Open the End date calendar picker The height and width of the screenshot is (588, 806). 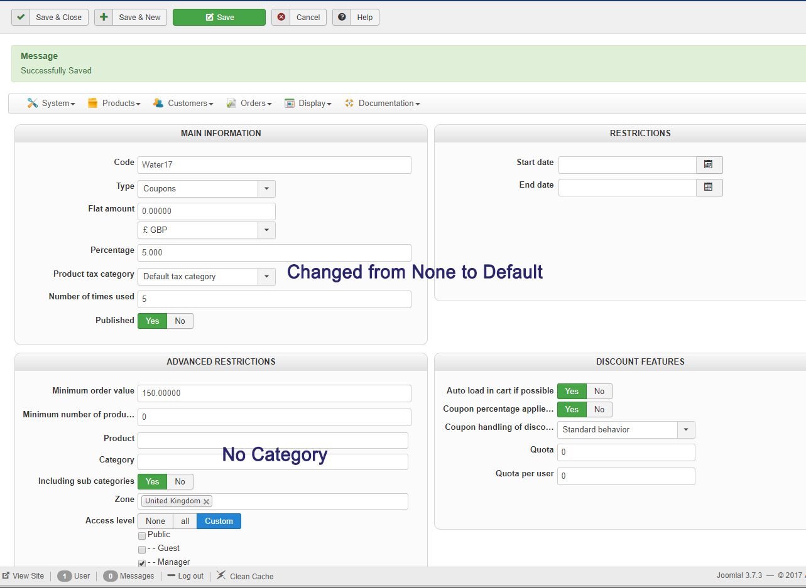[709, 187]
